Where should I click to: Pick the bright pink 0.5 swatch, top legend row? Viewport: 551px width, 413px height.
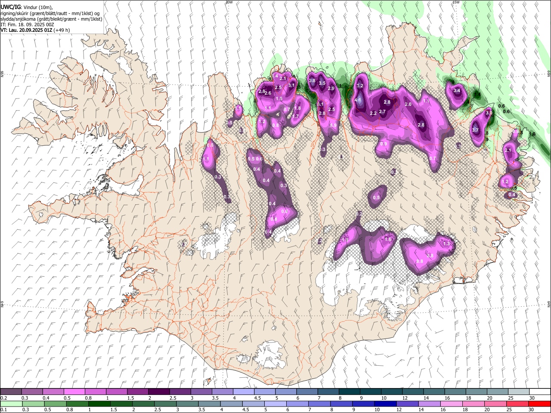[74, 391]
